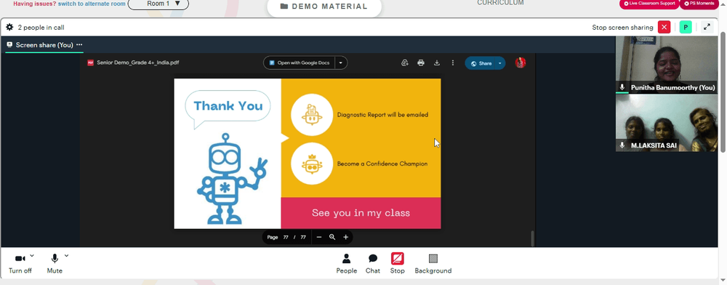This screenshot has width=727, height=285.
Task: Zoom out the PDF page
Action: (x=319, y=237)
